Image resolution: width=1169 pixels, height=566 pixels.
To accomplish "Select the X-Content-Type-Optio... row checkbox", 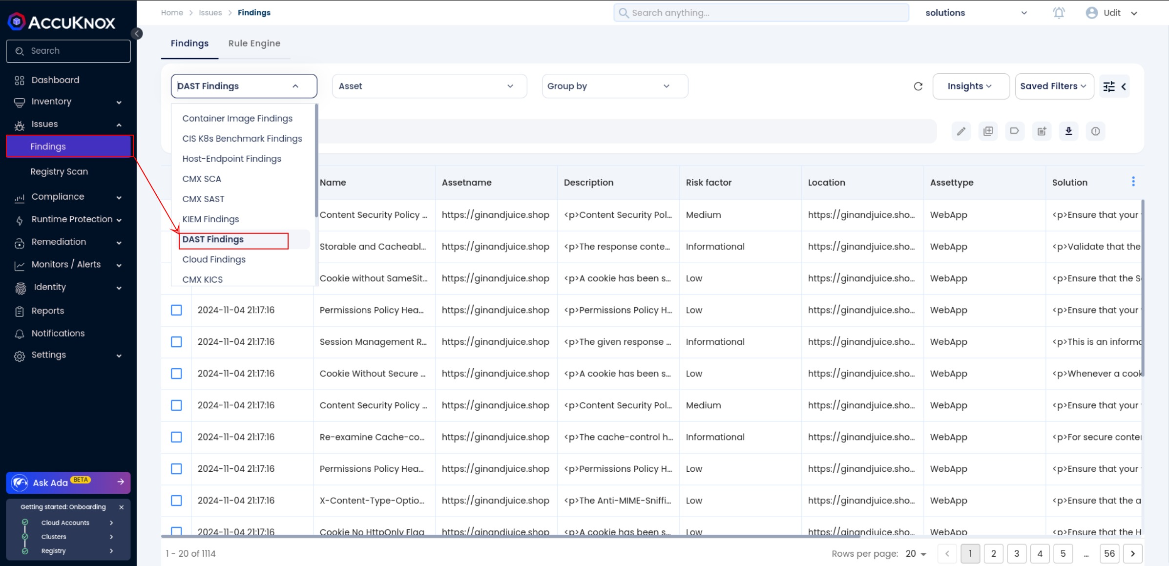I will 176,501.
